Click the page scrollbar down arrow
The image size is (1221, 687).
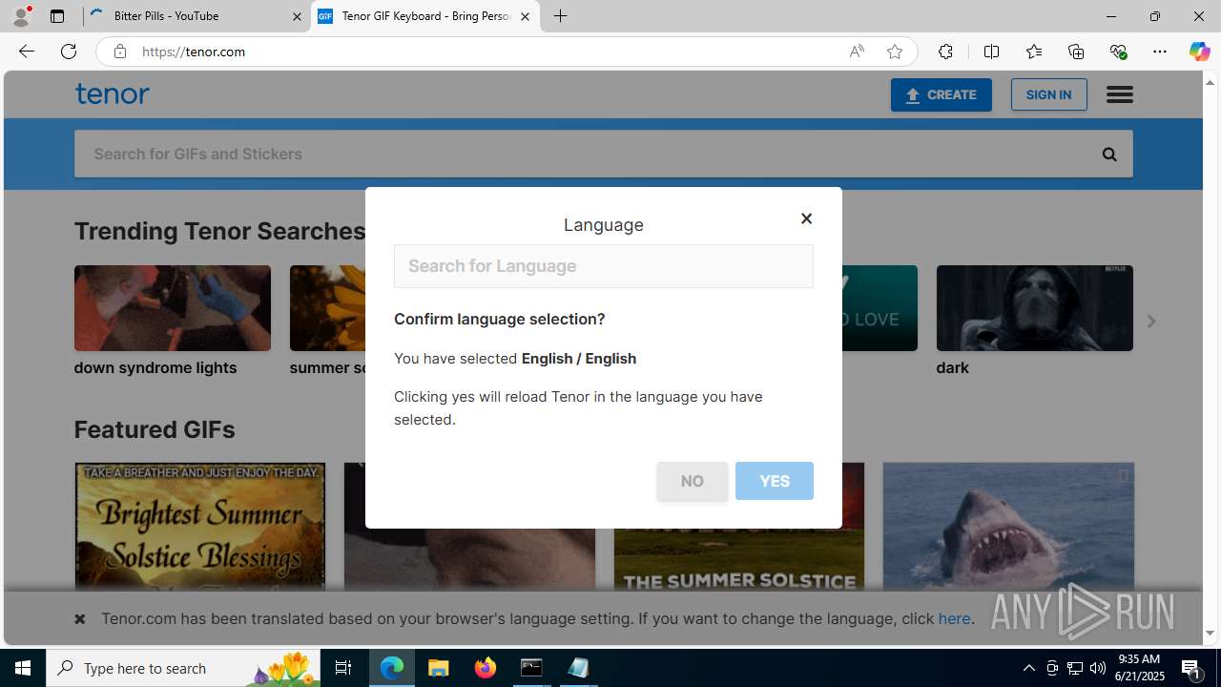[1211, 633]
